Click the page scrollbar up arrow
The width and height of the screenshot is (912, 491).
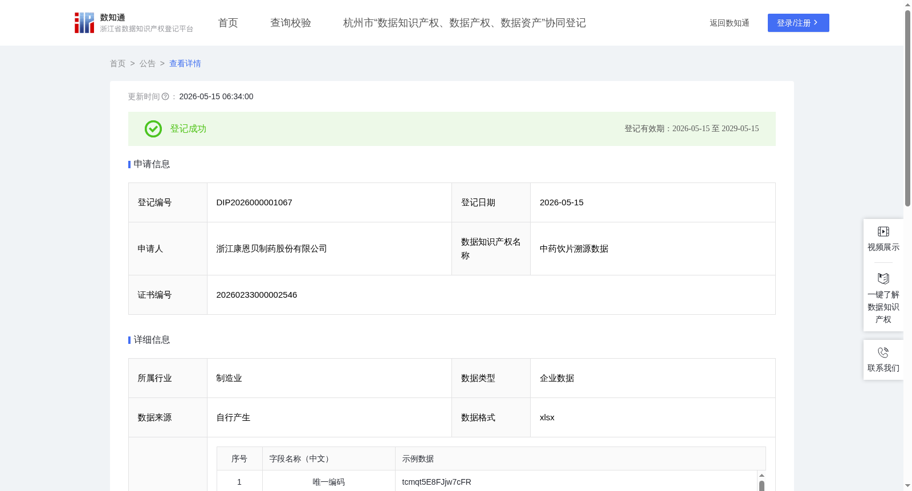[907, 5]
